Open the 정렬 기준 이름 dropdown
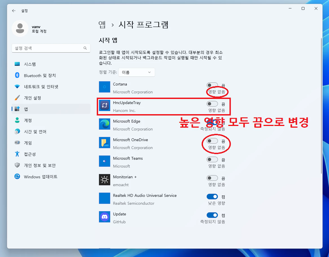This screenshot has height=257, width=329. [137, 72]
